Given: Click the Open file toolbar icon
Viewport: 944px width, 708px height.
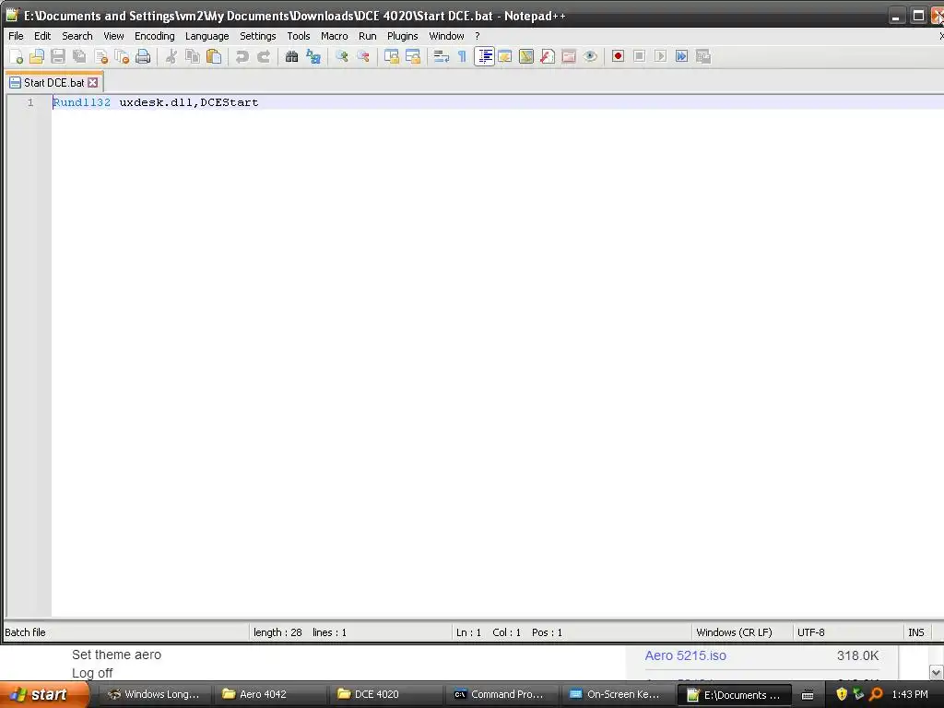Looking at the screenshot, I should pos(37,56).
